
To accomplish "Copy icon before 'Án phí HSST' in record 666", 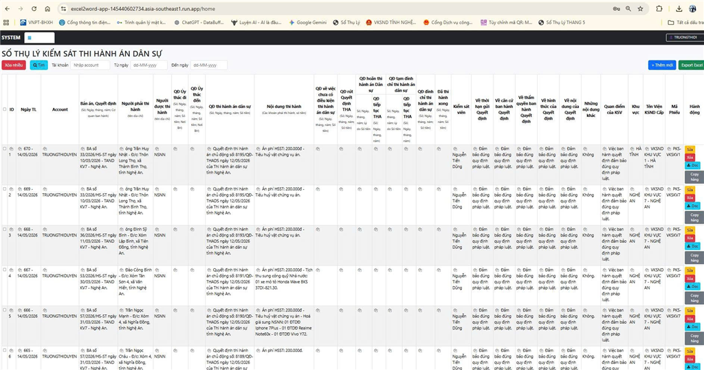I will pos(258,310).
